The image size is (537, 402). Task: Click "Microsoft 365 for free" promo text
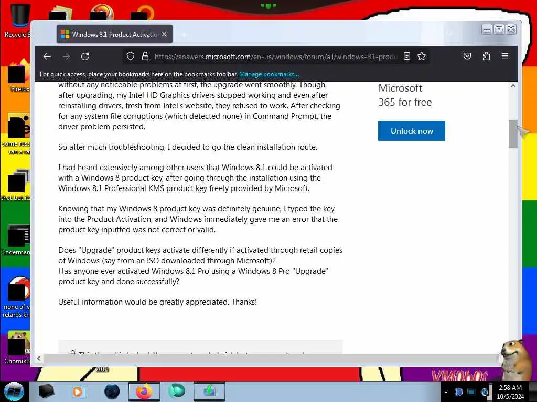coord(405,95)
